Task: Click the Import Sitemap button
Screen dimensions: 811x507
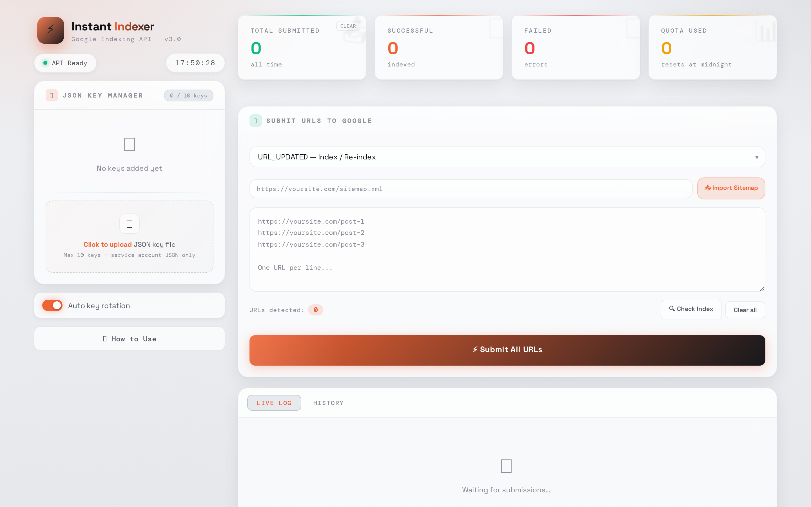Action: 731,188
